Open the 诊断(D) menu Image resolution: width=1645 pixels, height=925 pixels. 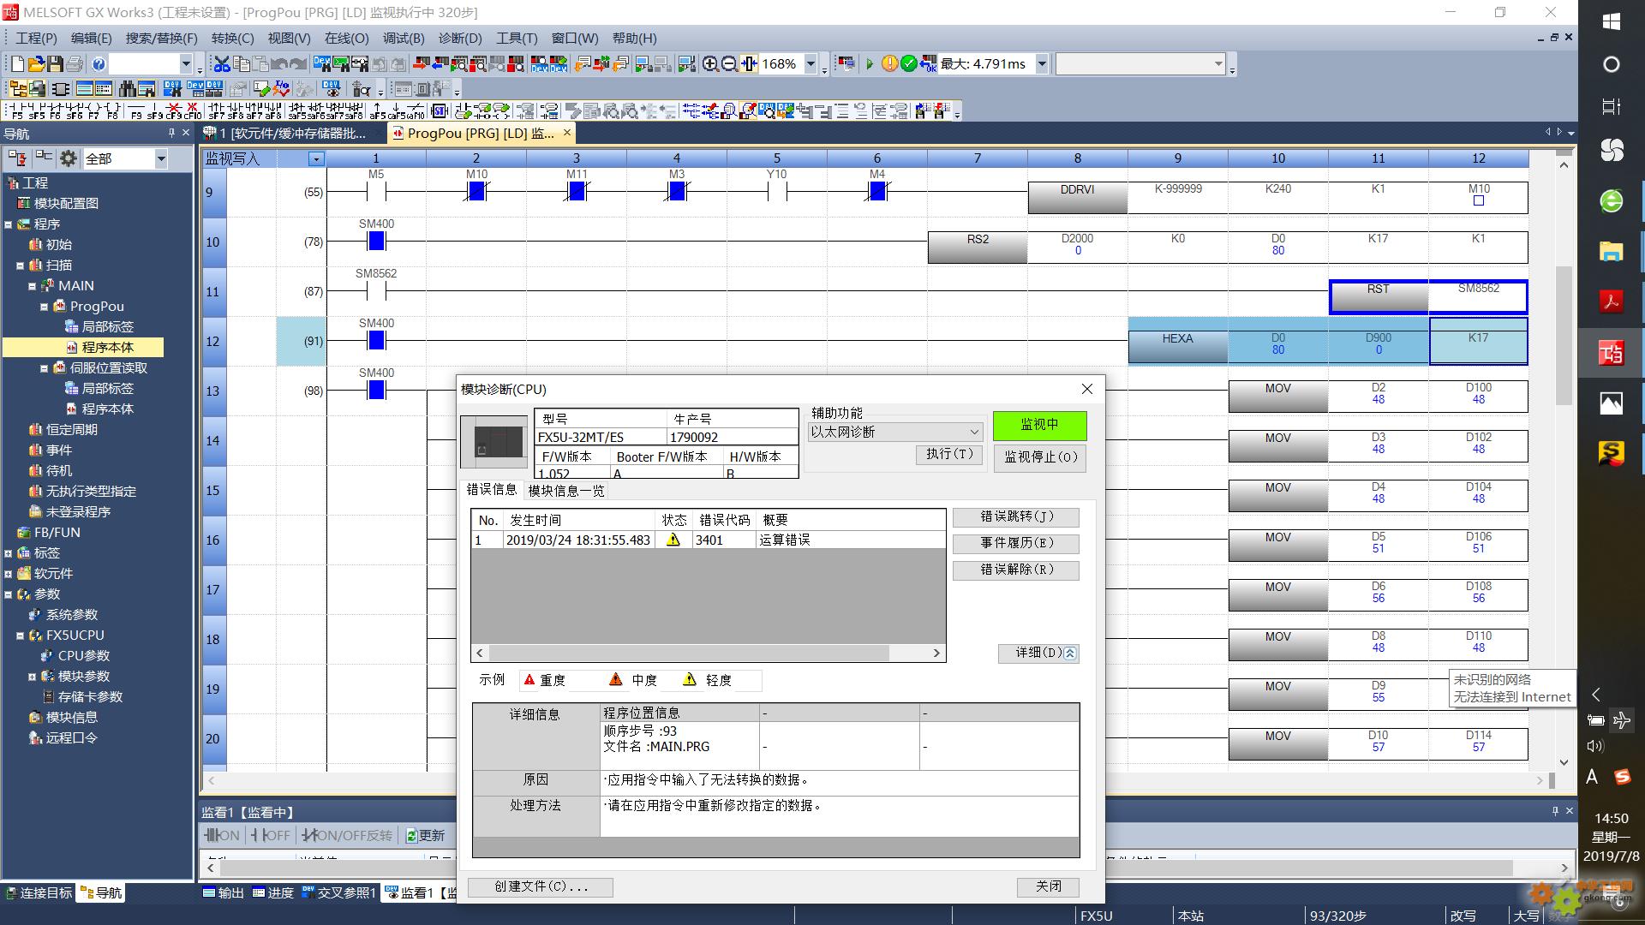(x=460, y=39)
